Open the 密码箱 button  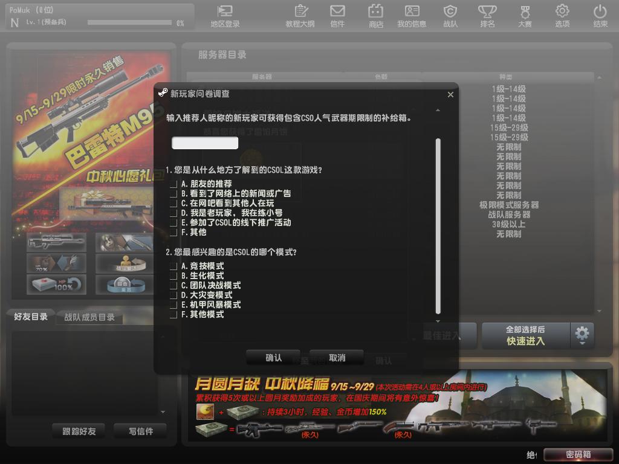click(578, 454)
